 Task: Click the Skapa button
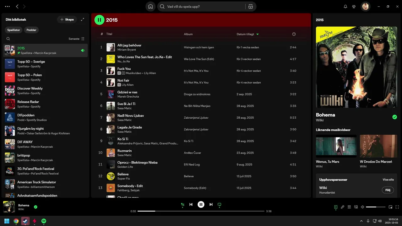67,19
